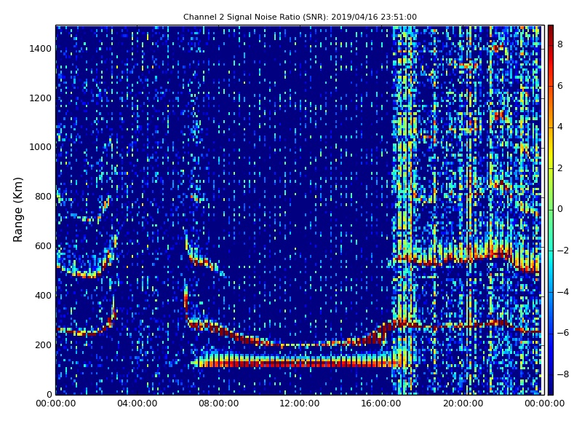The image size is (582, 437).
Task: Click the colorbar label 8
Action: [560, 44]
